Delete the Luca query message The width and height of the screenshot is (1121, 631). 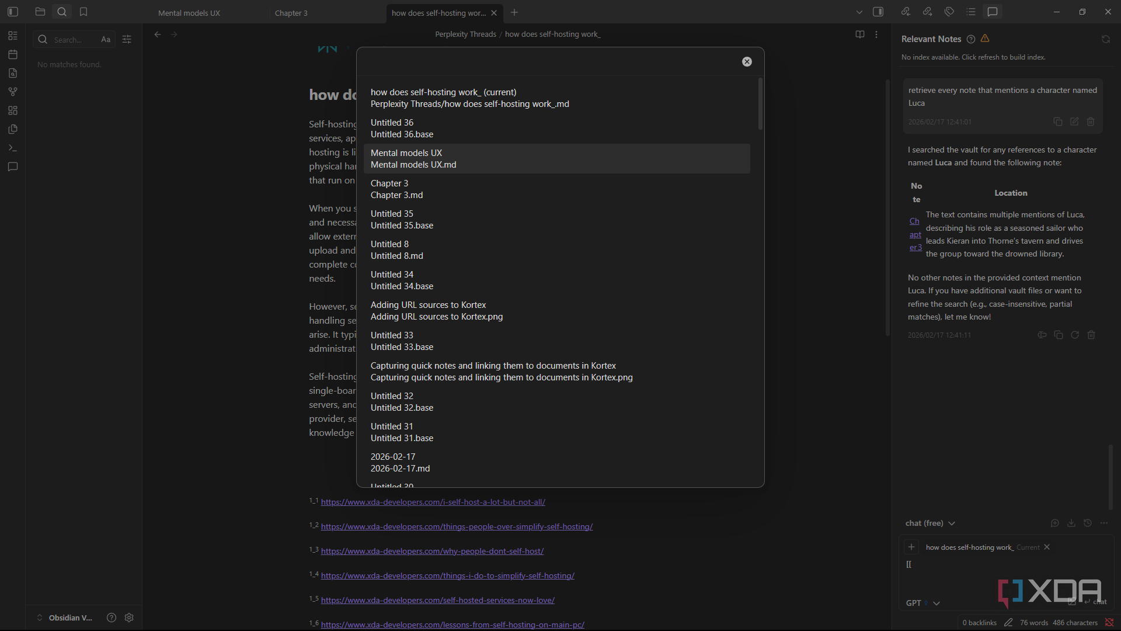1091,122
